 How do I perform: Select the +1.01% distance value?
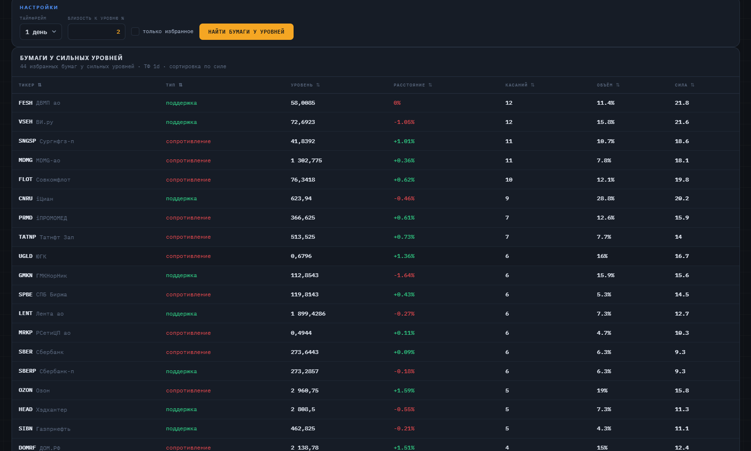tap(404, 141)
